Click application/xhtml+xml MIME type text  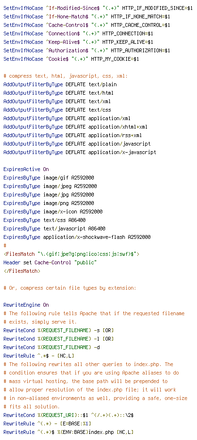click(x=118, y=127)
